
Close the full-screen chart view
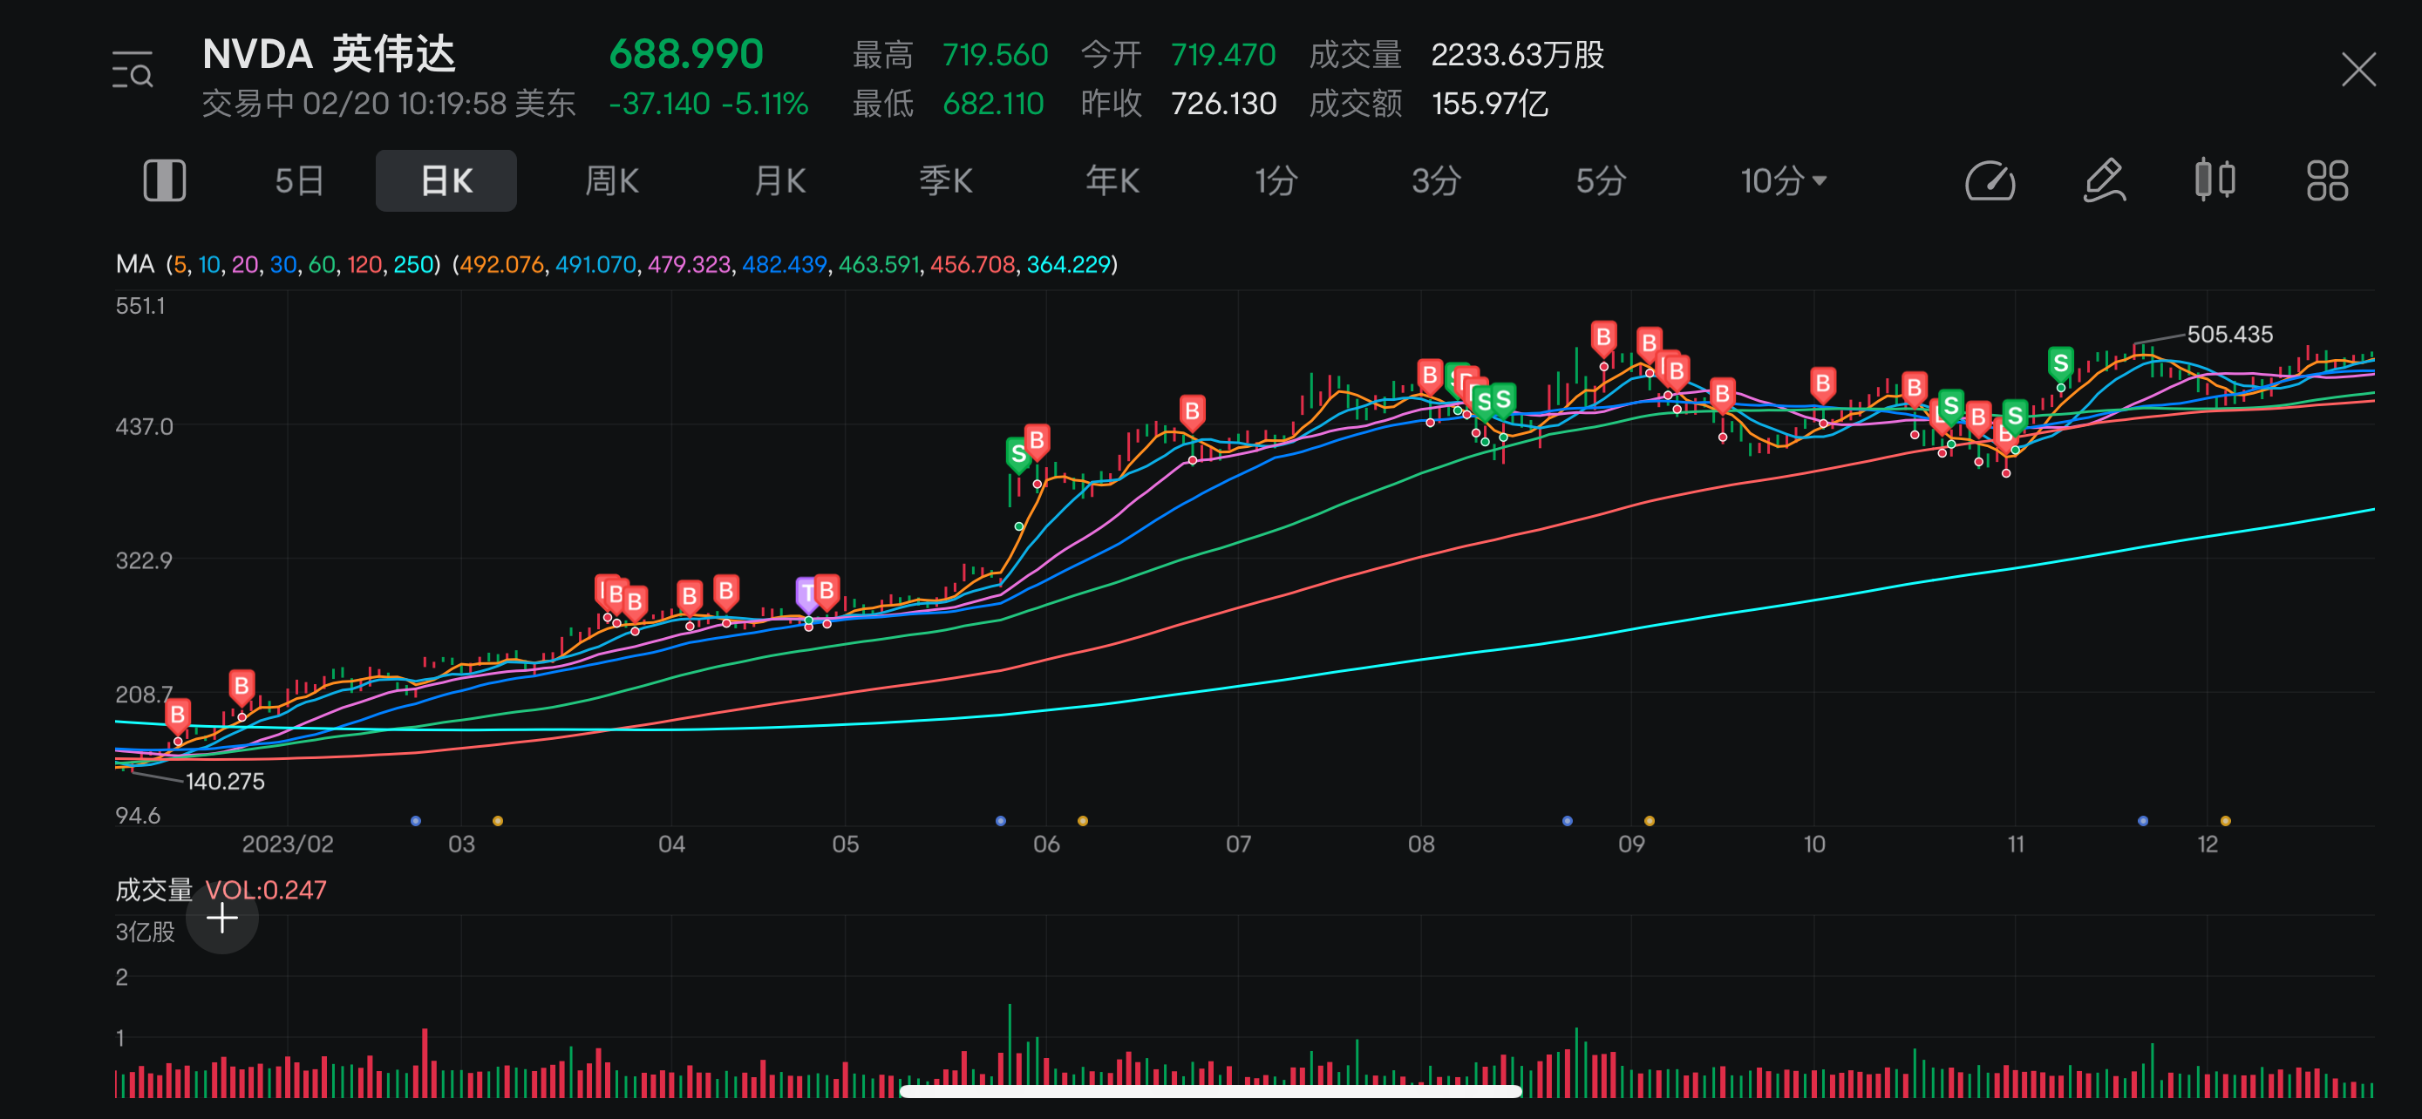pos(2358,71)
